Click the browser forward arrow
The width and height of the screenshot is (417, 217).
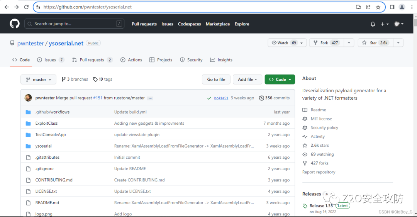(17, 7)
